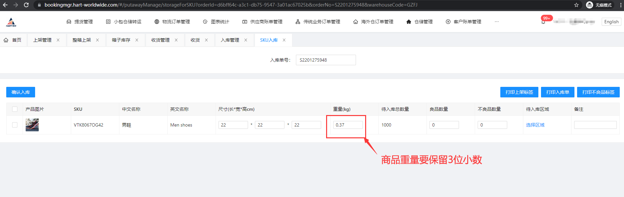Open the notification bell with 99+ badge

pos(543,22)
